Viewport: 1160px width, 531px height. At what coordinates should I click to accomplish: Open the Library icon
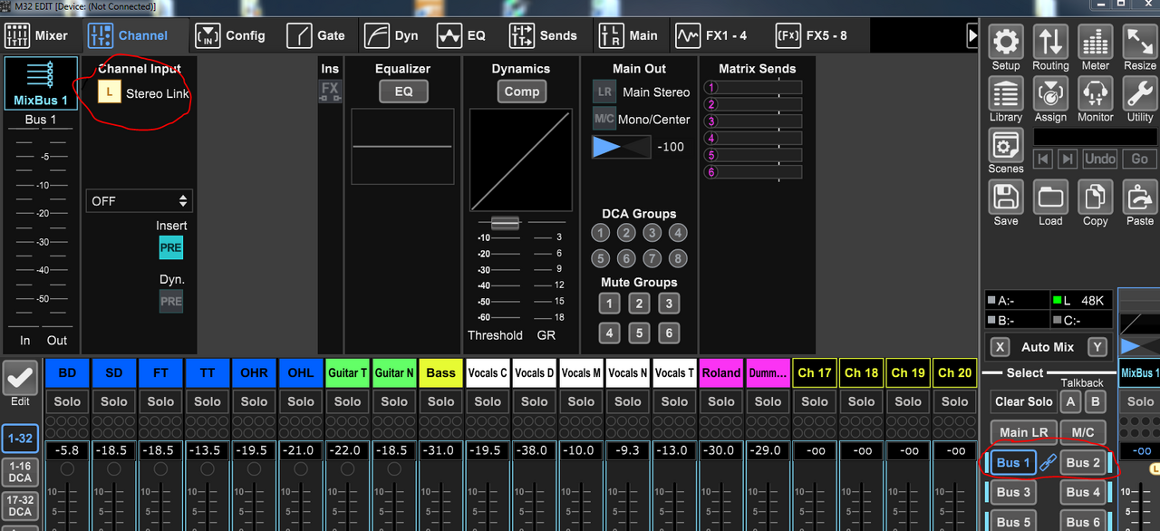click(1006, 93)
